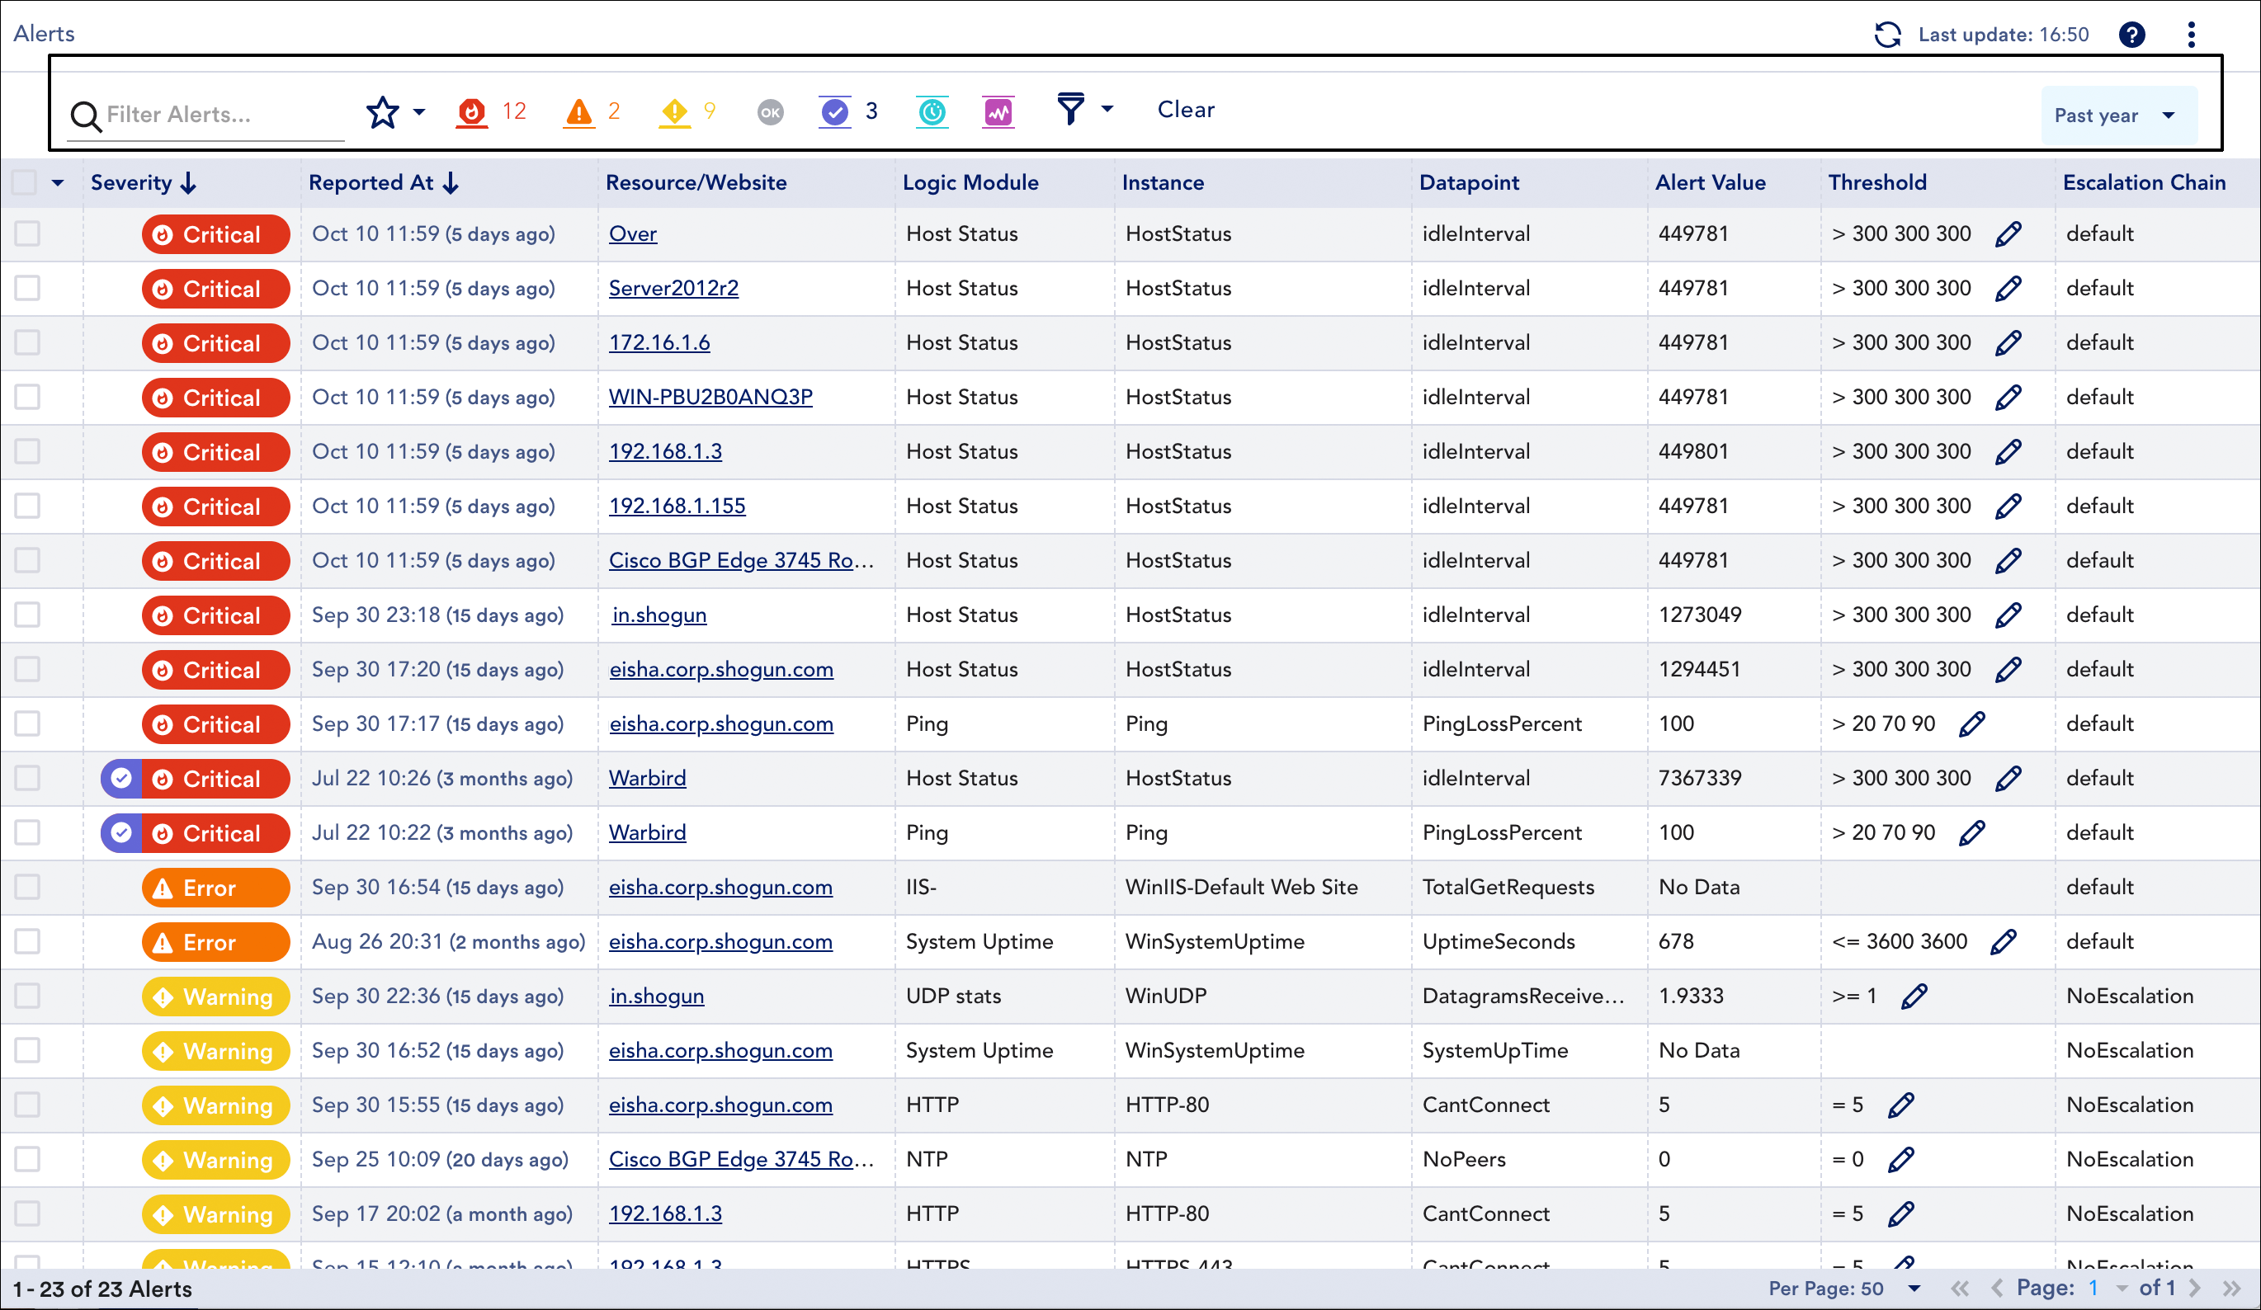The image size is (2261, 1310).
Task: Edit threshold for Server2012r2 alert row
Action: [x=2008, y=289]
